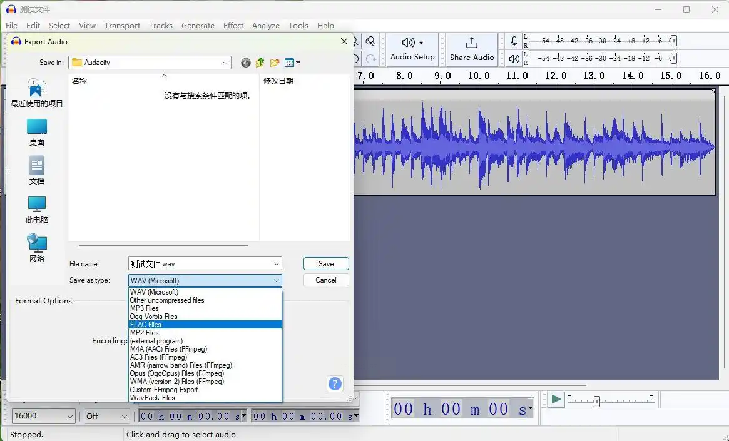Open the Generate menu

[198, 26]
